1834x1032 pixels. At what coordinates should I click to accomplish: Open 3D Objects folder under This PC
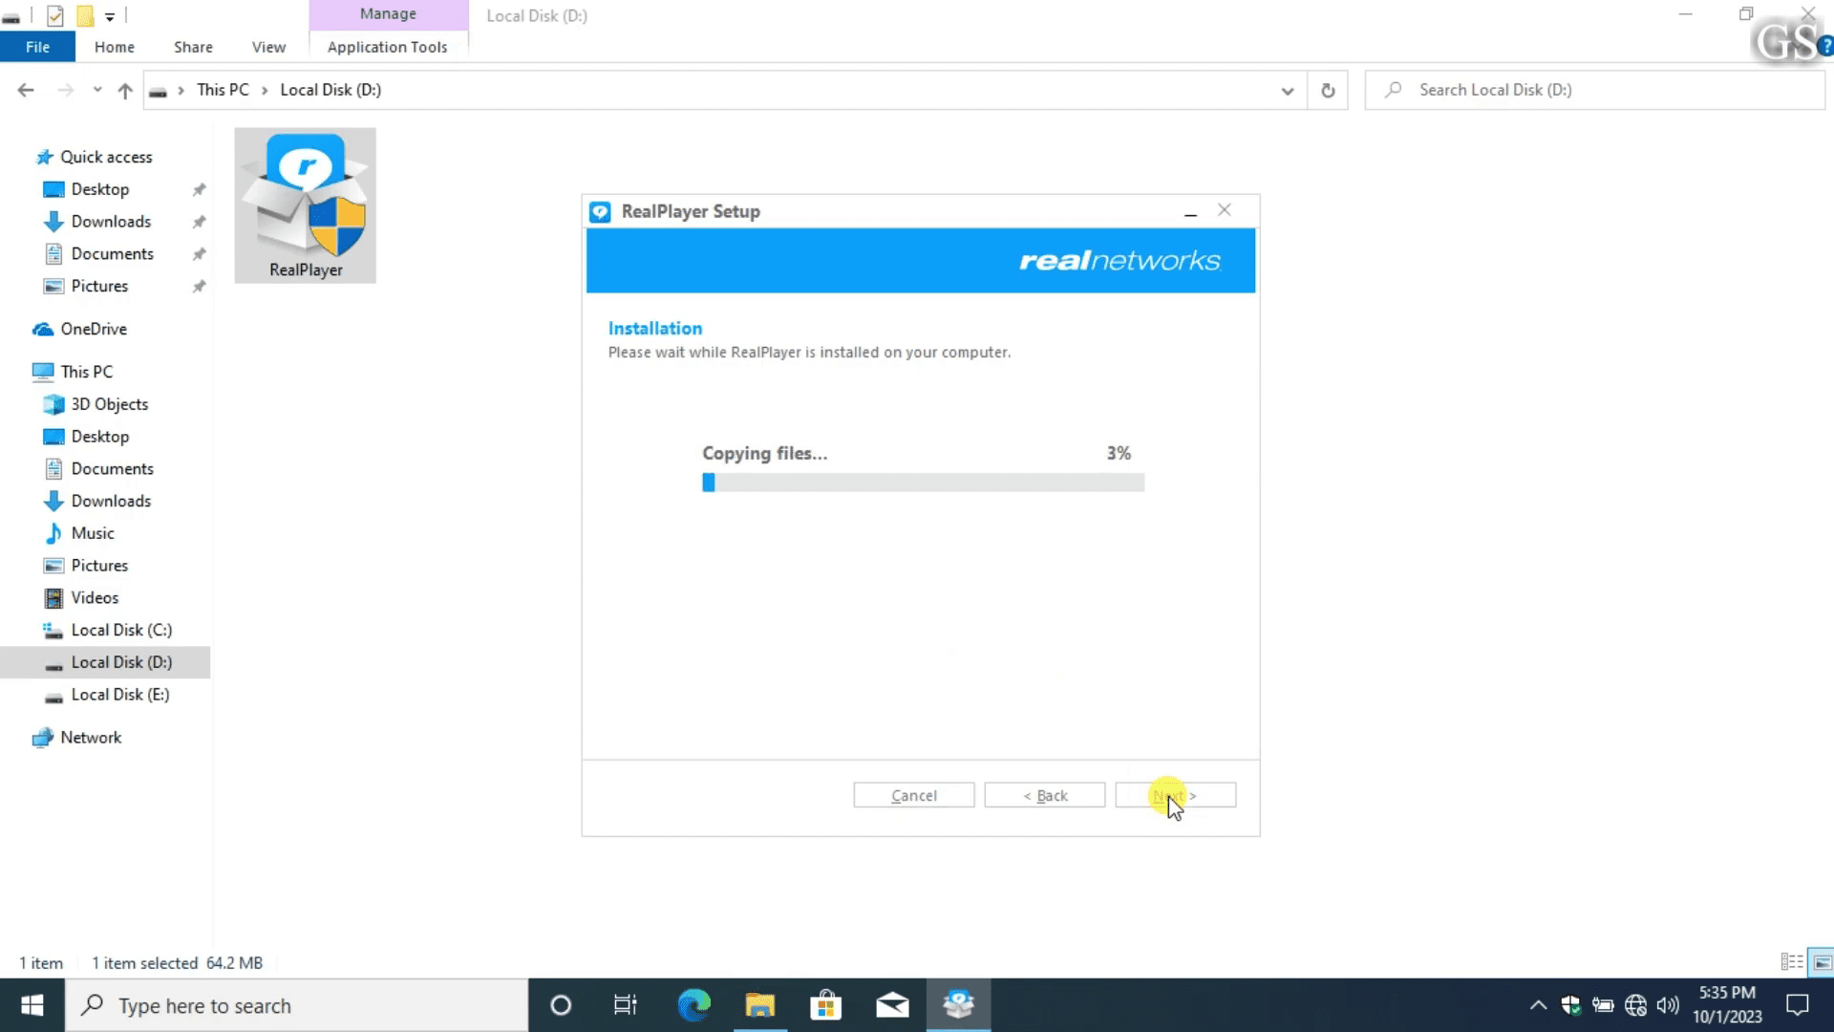109,404
